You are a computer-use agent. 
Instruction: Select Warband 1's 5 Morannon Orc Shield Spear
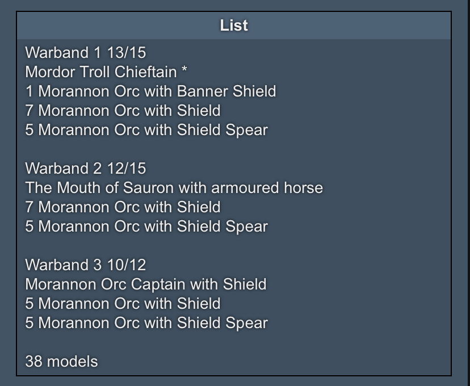pos(146,130)
